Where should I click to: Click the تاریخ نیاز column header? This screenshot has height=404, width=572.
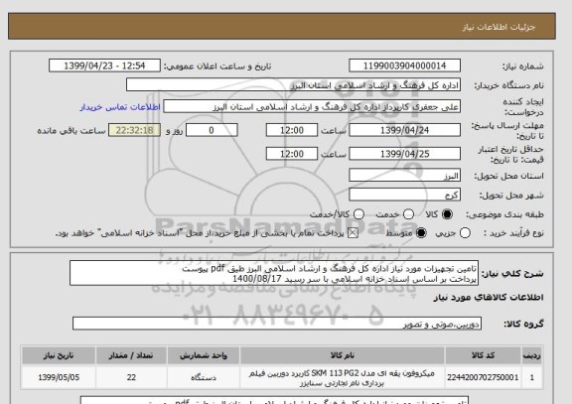click(59, 355)
